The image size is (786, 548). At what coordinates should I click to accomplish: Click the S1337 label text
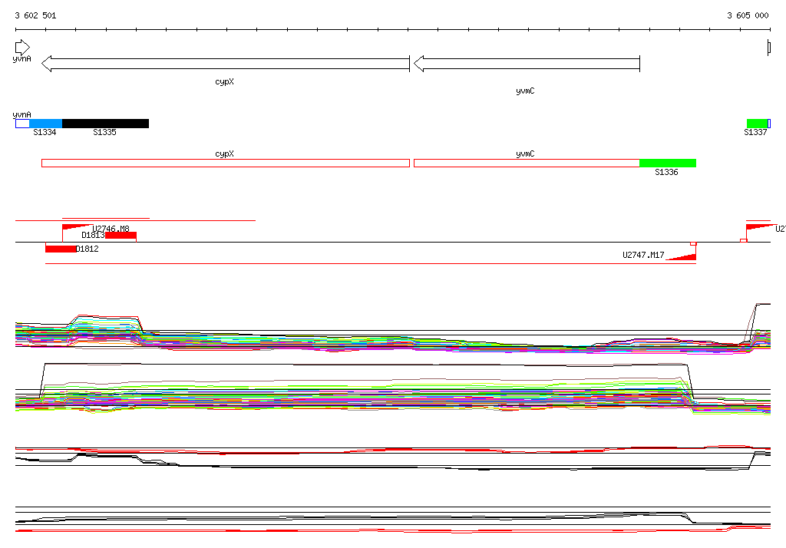[755, 132]
